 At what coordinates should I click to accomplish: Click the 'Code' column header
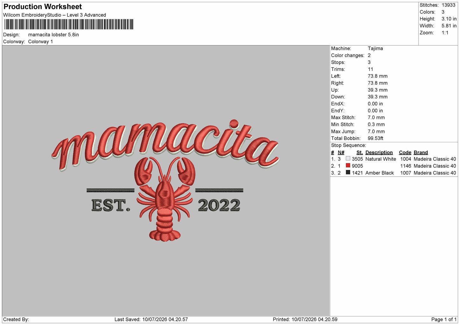point(405,152)
